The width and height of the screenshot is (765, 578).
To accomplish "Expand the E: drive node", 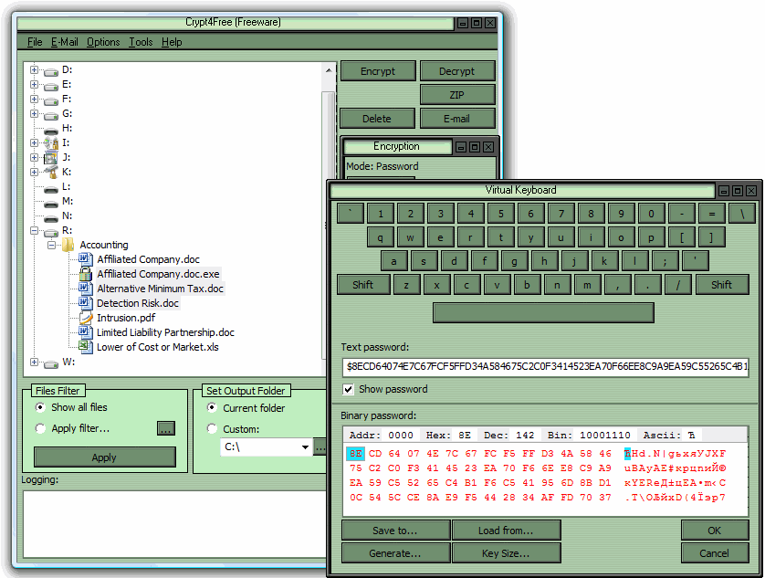I will point(34,84).
